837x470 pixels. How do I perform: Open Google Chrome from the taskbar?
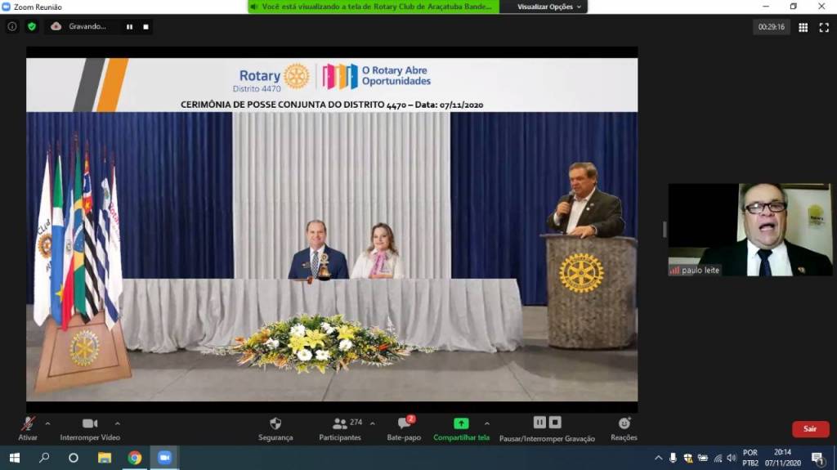[x=134, y=458]
